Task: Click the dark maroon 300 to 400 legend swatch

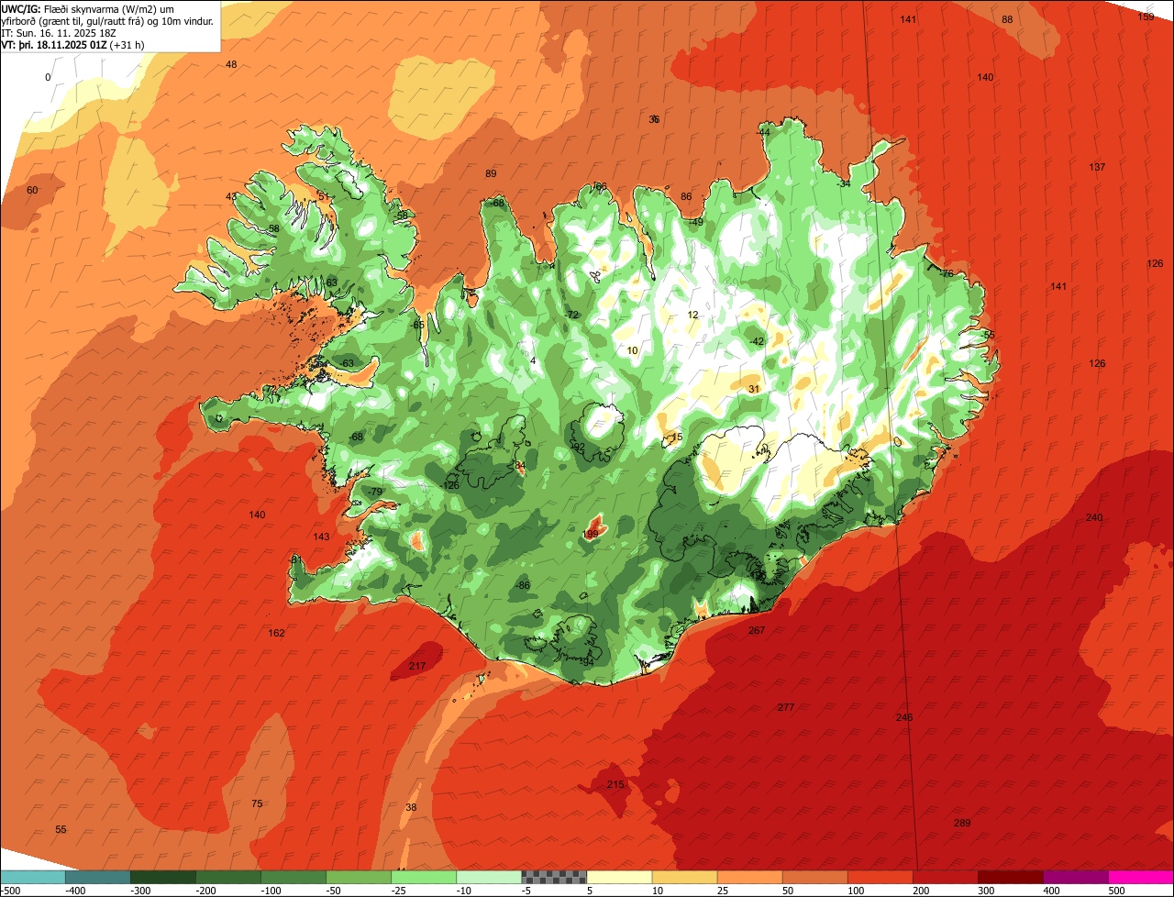Action: coord(1011,877)
